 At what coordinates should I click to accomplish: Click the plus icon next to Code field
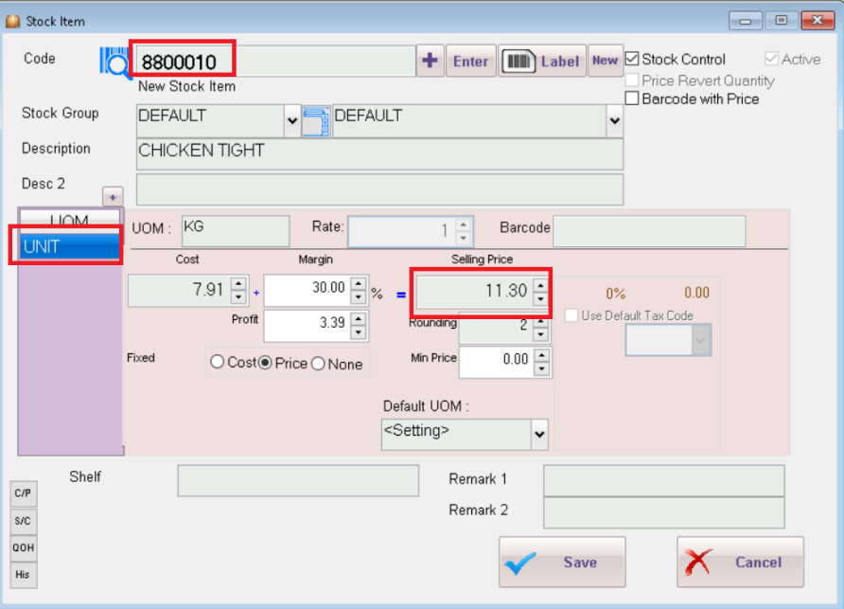[430, 61]
